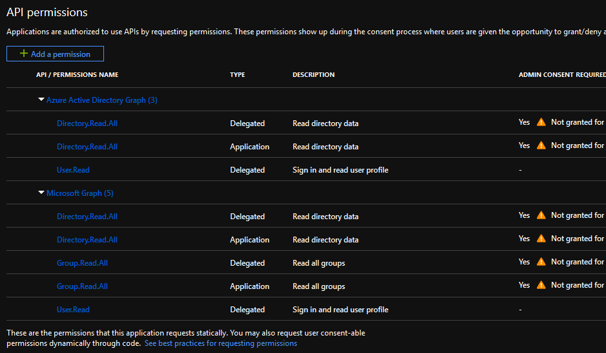
Task: Click the Add a permission button
Action: (x=55, y=54)
